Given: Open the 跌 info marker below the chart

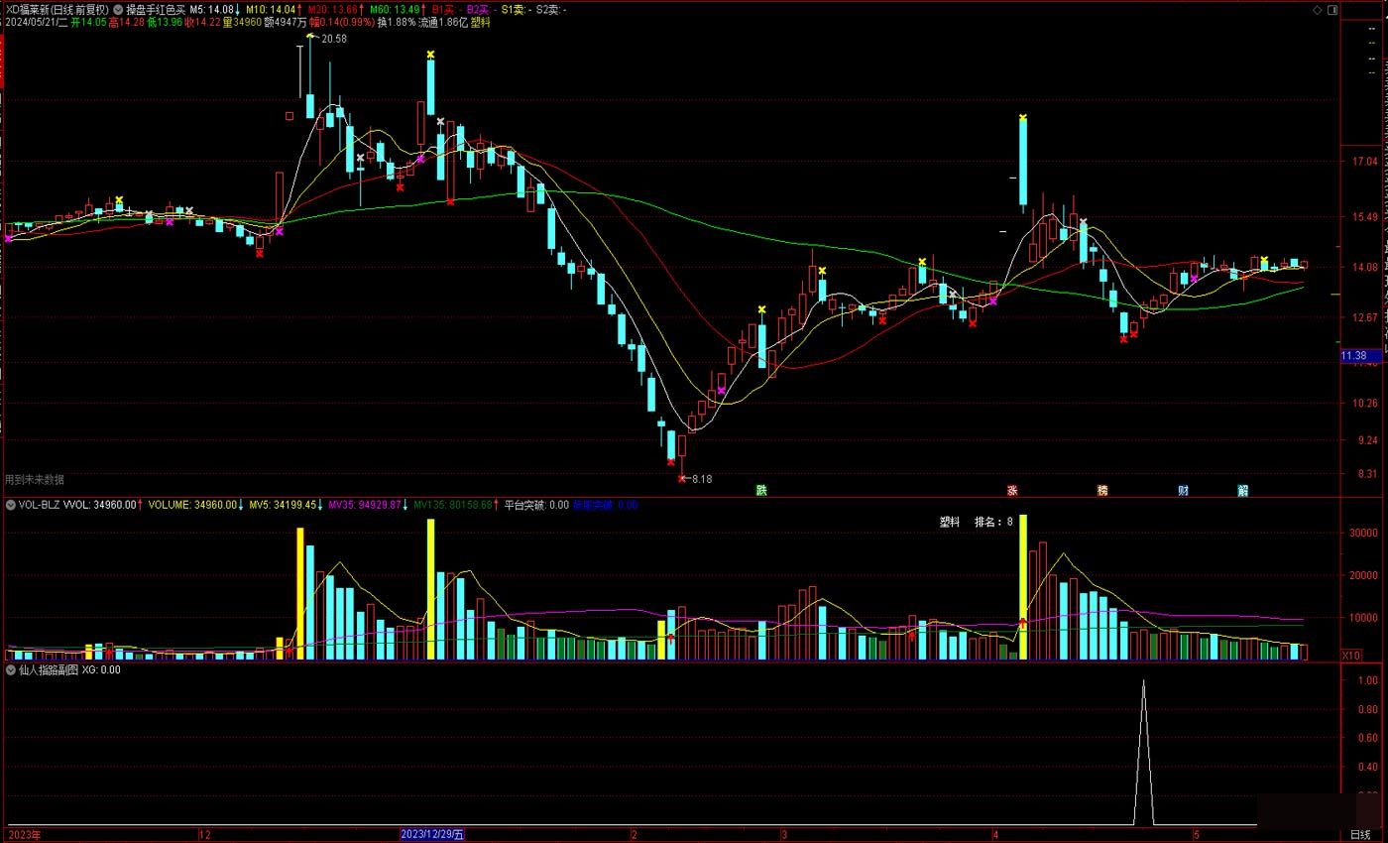Looking at the screenshot, I should pos(761,490).
